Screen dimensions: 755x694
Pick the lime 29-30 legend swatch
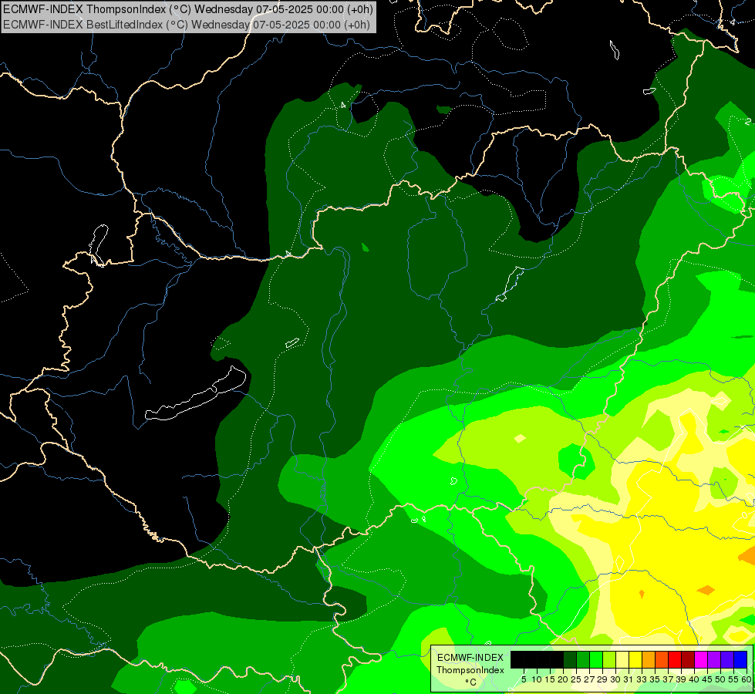pyautogui.click(x=609, y=659)
